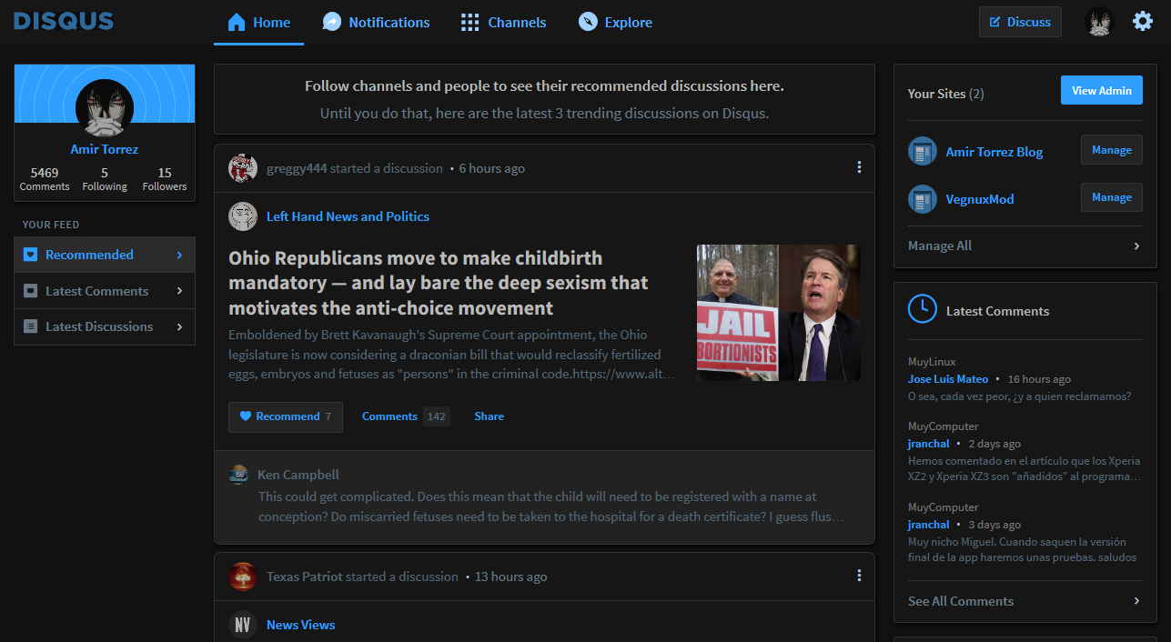Open Amir Torrez Blog site link
The image size is (1171, 642).
click(x=994, y=152)
